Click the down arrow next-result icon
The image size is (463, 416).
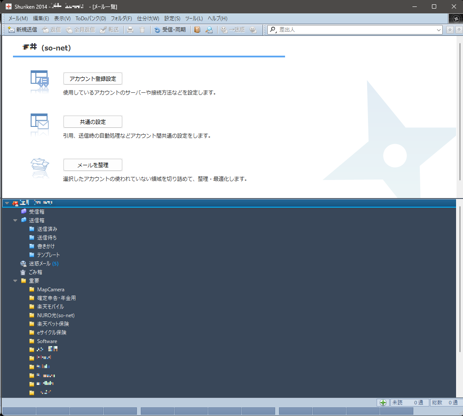(450, 30)
